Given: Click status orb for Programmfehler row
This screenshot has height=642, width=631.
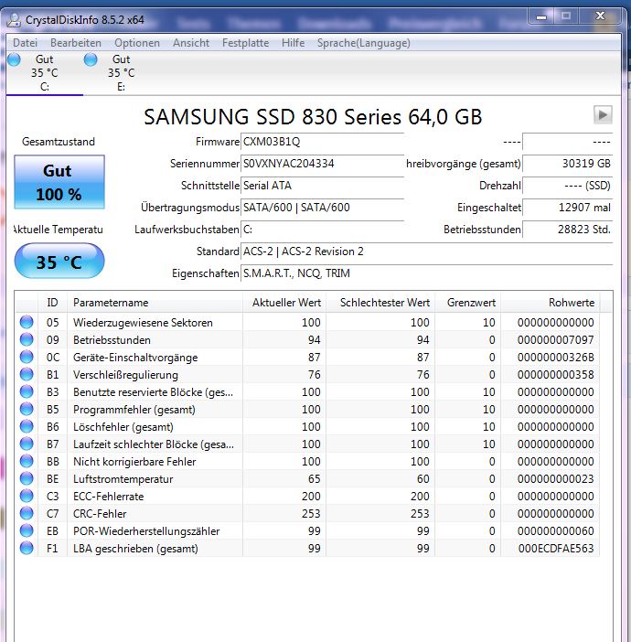Looking at the screenshot, I should [27, 409].
